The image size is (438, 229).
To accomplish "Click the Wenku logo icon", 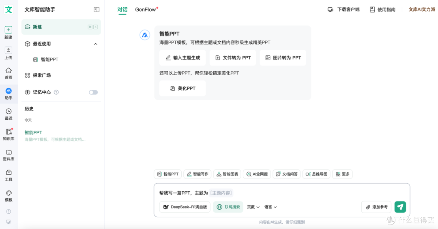I will point(9,9).
